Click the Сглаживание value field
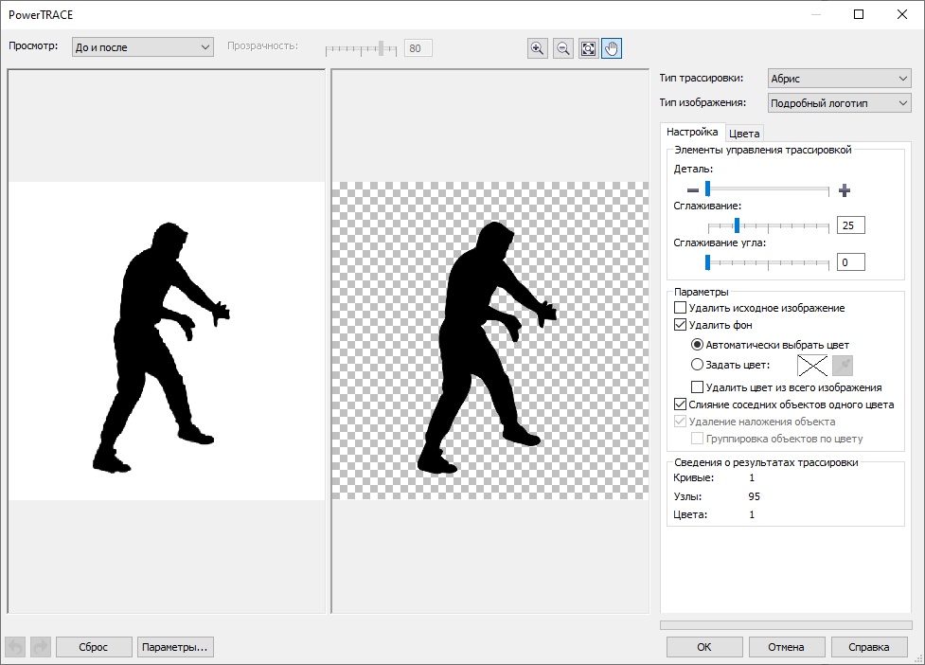This screenshot has height=665, width=925. [850, 225]
